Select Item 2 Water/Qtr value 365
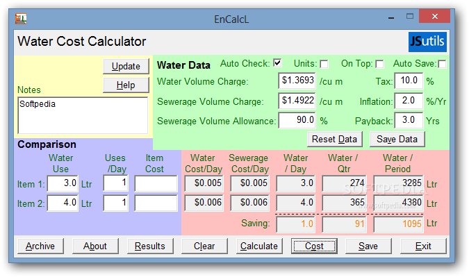Viewport: 469px width, 277px height. pyautogui.click(x=344, y=203)
